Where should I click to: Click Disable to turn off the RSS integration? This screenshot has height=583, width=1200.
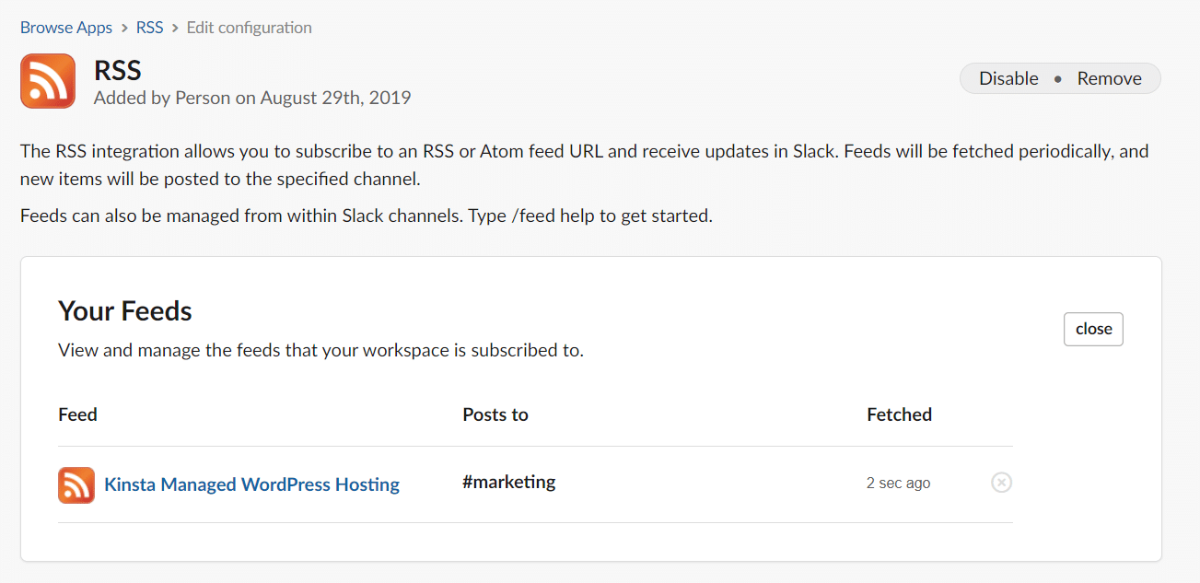(x=1008, y=78)
